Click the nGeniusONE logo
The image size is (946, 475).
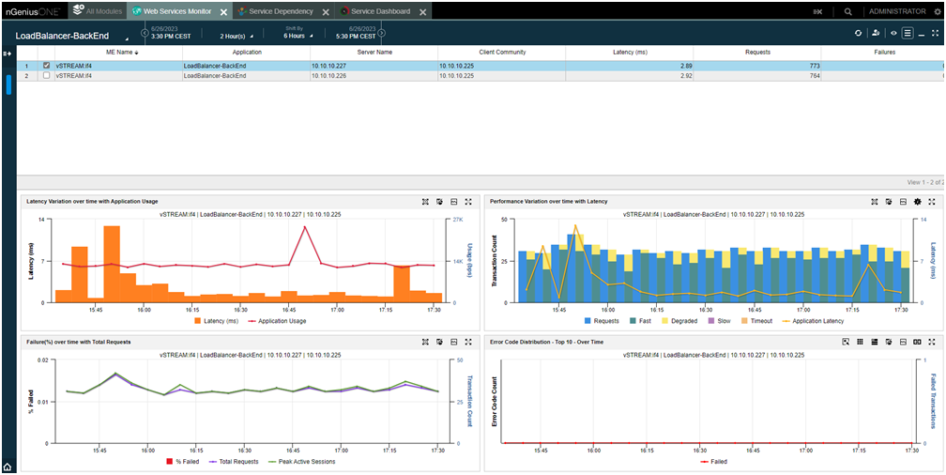coord(32,11)
